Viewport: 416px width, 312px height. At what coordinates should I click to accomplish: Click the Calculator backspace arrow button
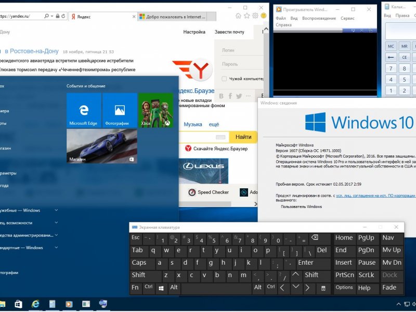[391, 57]
